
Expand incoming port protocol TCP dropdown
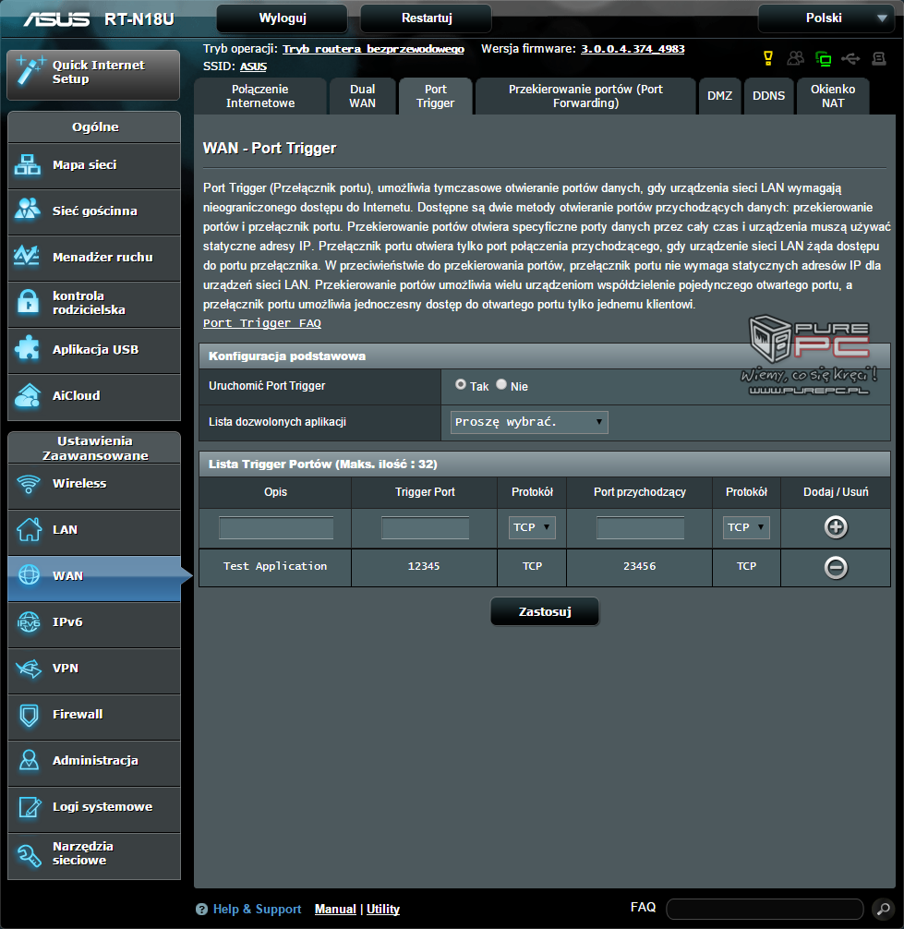point(746,527)
